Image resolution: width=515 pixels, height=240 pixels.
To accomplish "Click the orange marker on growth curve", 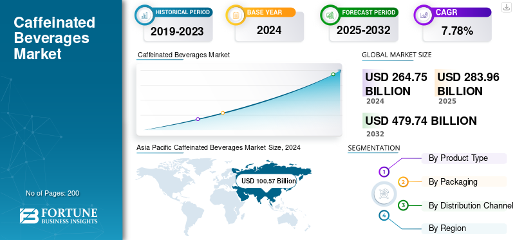I will [x=223, y=113].
